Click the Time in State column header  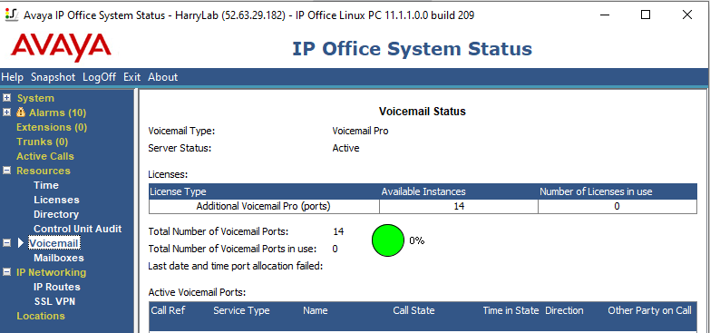[511, 310]
